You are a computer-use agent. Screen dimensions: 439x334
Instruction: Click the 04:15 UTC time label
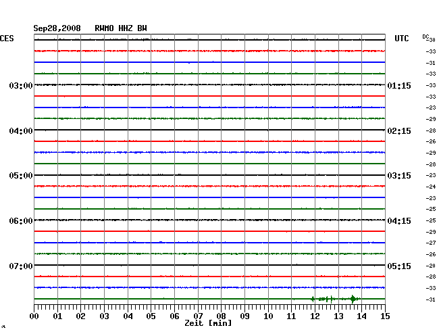[399, 221]
